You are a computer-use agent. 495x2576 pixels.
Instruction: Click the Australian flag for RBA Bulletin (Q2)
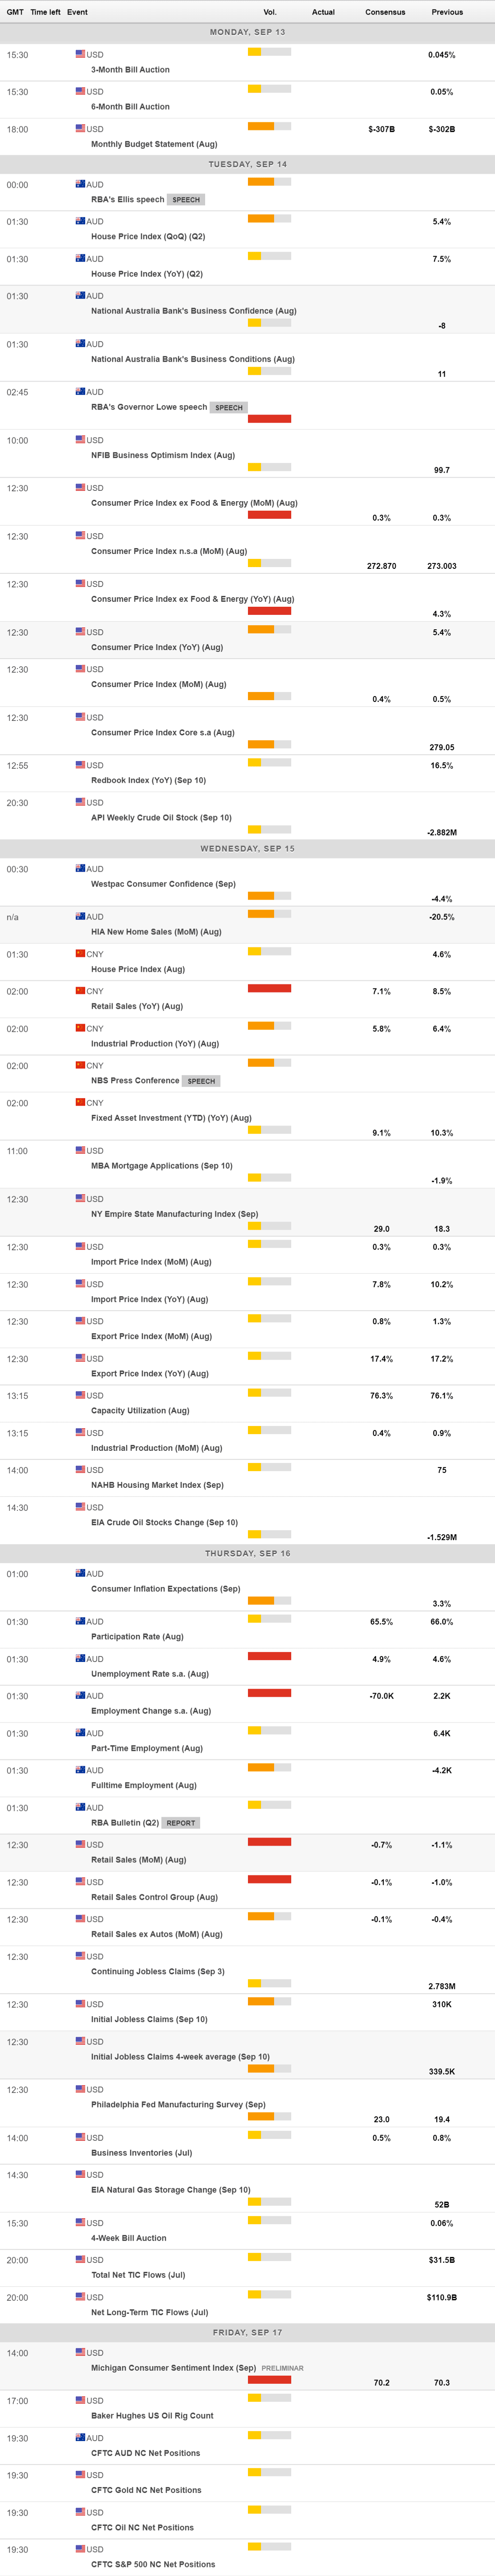[80, 1807]
